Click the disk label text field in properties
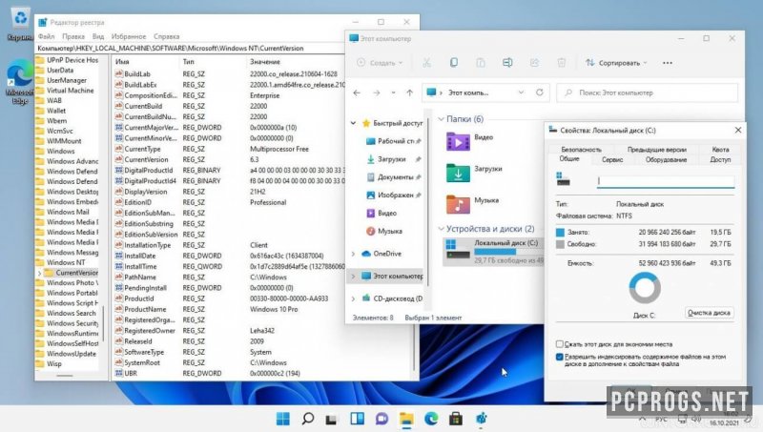 coord(666,181)
